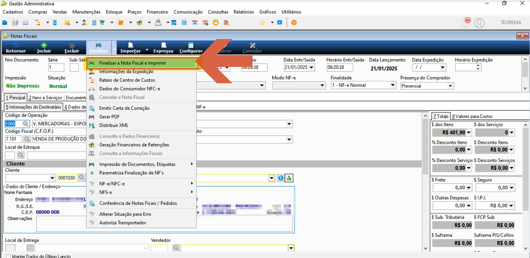Click the yellow favorites star icon

pos(262,23)
